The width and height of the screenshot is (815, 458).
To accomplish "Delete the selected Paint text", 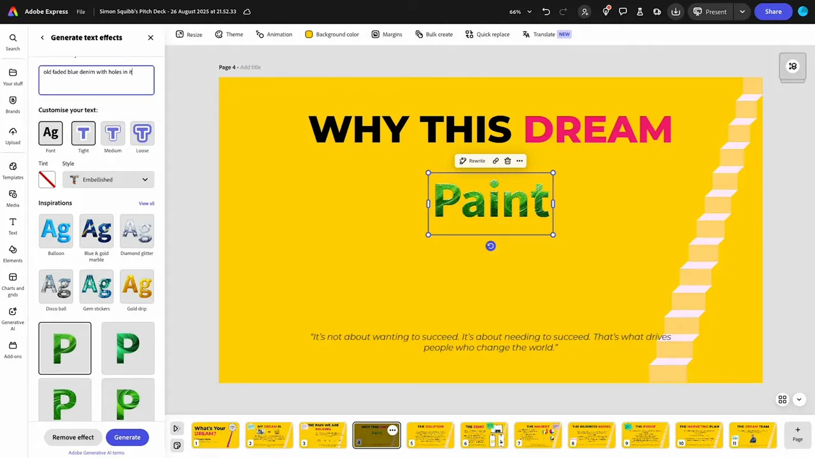I will tap(507, 161).
